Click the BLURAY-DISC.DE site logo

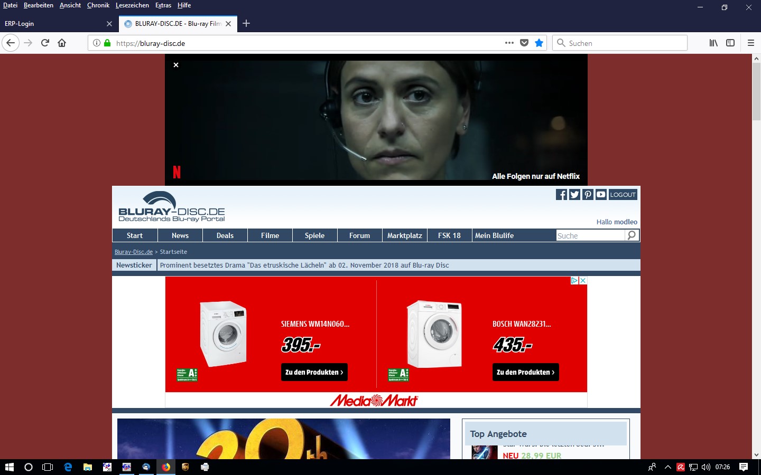172,206
